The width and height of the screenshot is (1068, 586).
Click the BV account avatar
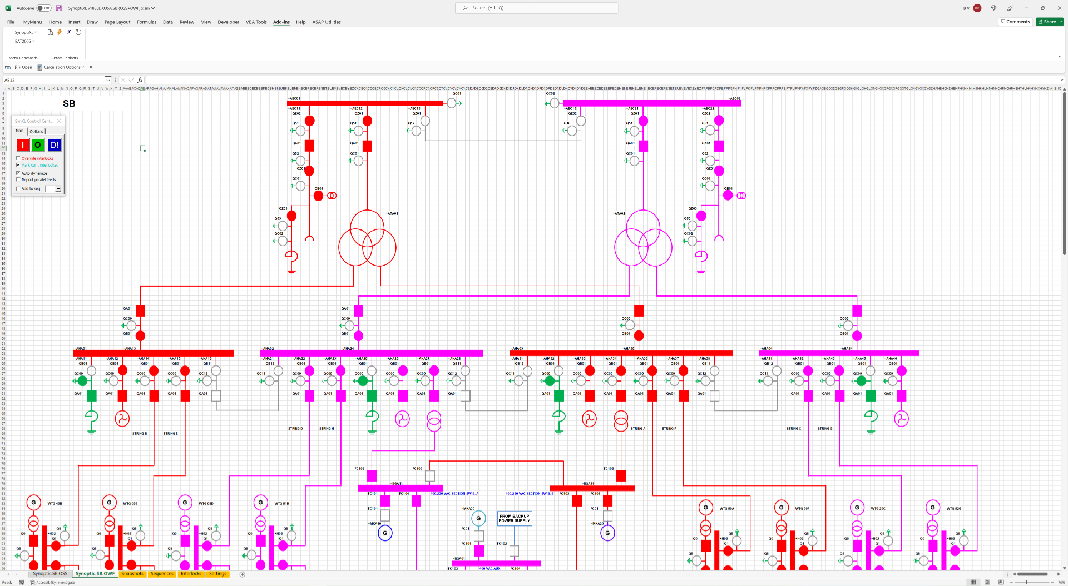(x=977, y=8)
